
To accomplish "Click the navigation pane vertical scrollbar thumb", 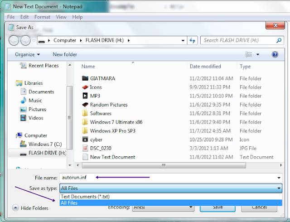I will point(69,118).
